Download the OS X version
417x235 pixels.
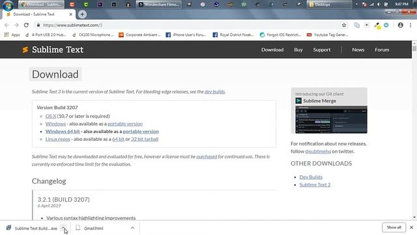(x=51, y=116)
